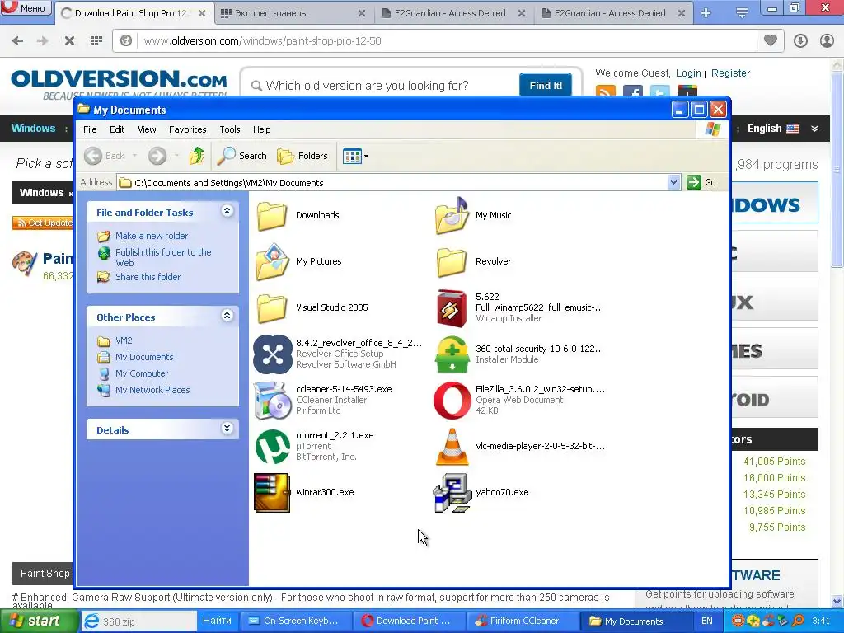Click the Opera page vertical scrollbar
The height and width of the screenshot is (633, 844).
837,170
